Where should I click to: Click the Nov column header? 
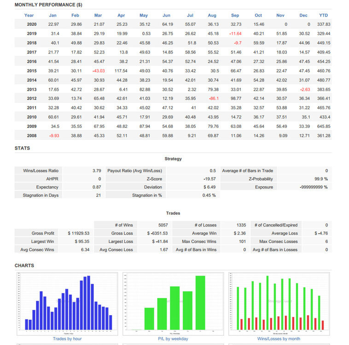tap(280, 15)
